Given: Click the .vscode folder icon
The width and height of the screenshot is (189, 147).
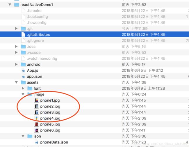Looking at the screenshot, I should click(x=23, y=52).
